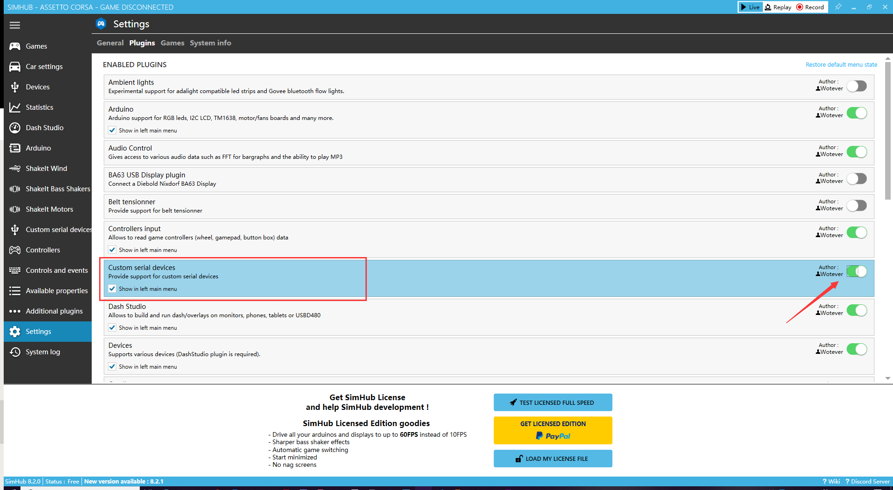
Task: Disable the Arduino plugin toggle
Action: click(857, 113)
